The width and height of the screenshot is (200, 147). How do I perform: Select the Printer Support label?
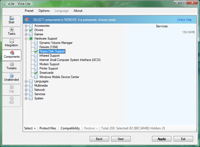click(x=49, y=69)
